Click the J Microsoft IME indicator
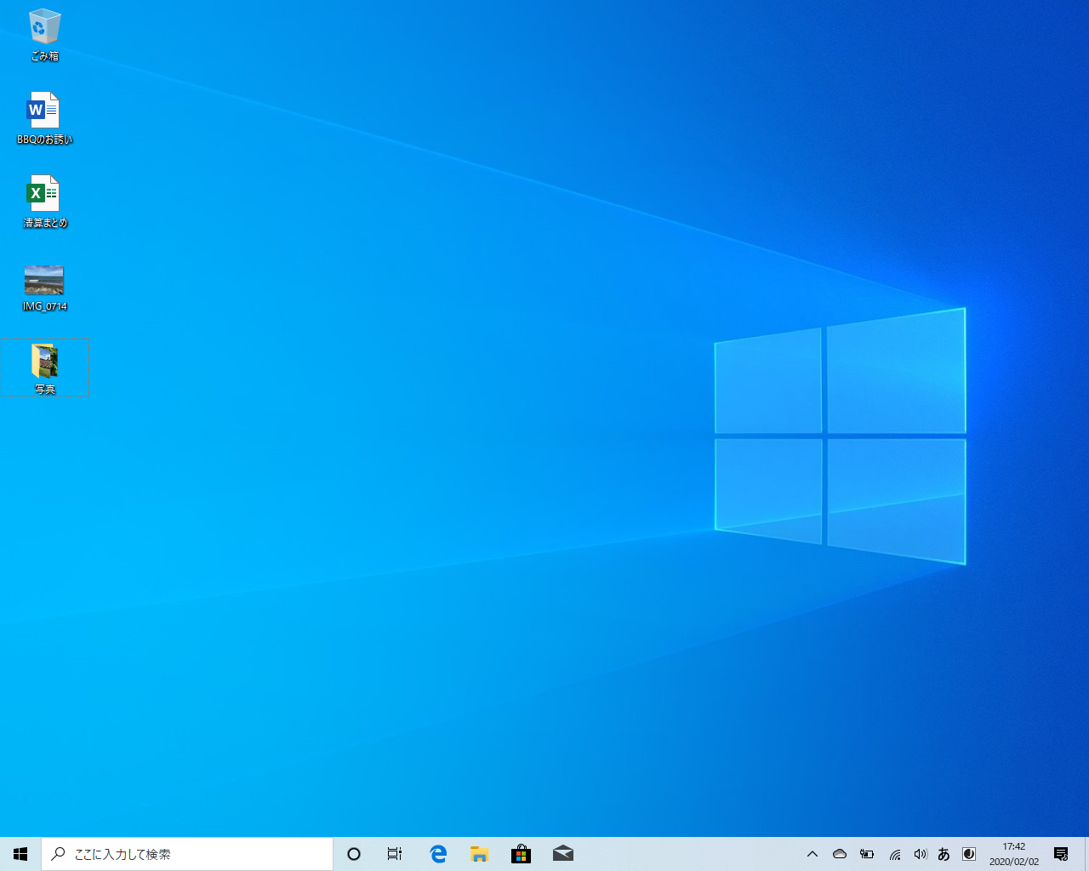The image size is (1089, 871). pos(969,854)
